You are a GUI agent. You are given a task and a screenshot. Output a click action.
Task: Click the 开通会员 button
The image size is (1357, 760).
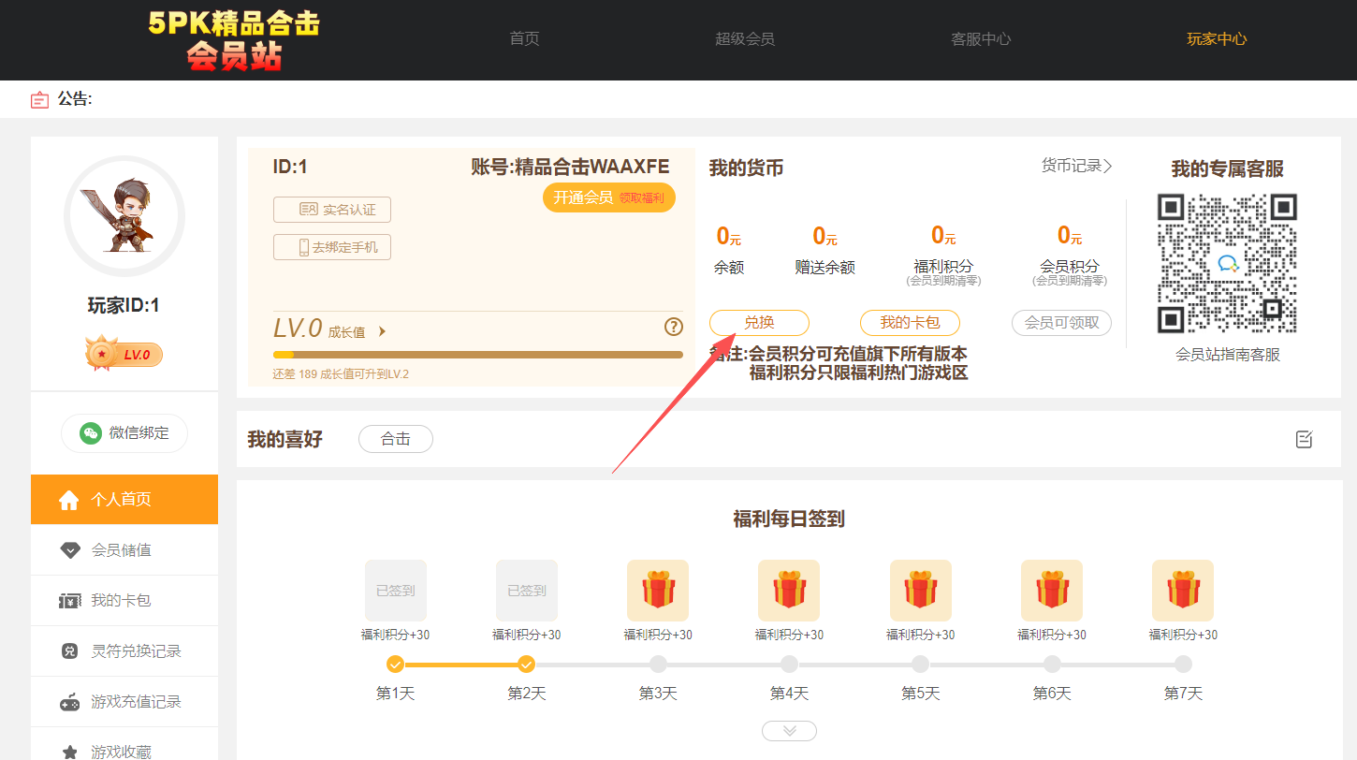click(608, 197)
